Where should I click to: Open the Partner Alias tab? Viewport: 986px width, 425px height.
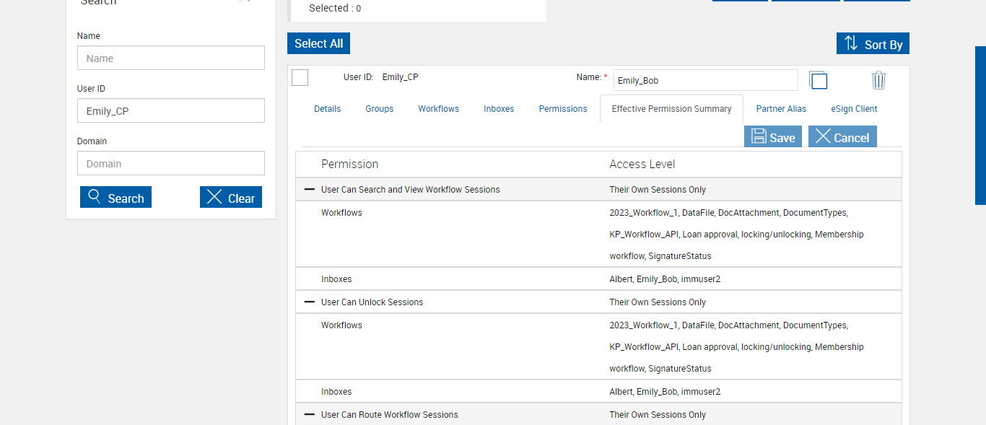point(781,109)
